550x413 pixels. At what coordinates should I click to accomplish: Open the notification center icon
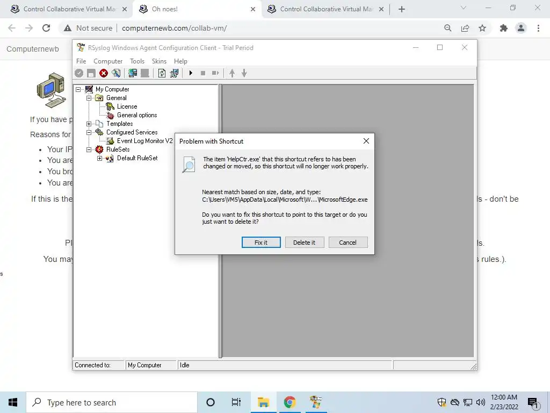(x=533, y=403)
